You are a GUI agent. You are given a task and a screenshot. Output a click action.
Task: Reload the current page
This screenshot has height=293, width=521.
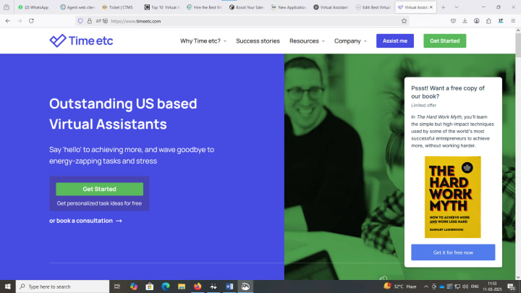pos(31,21)
